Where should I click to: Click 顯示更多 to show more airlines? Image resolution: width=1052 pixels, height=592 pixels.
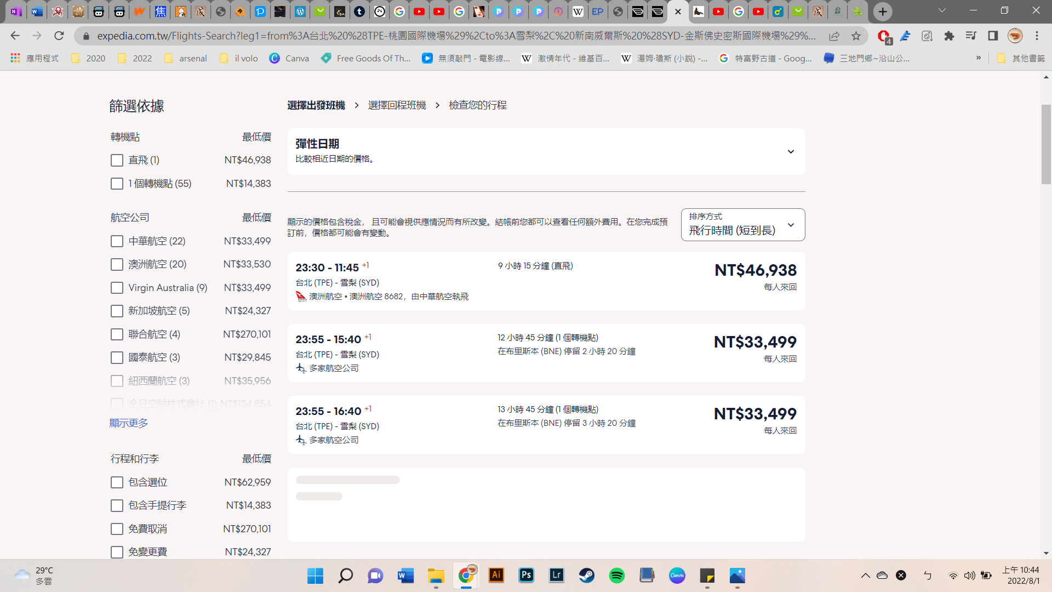129,423
